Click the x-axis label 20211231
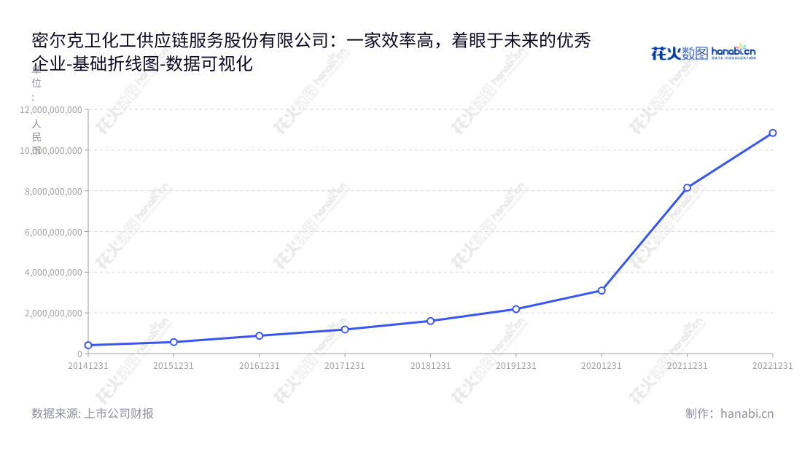The height and width of the screenshot is (452, 802). pos(688,365)
